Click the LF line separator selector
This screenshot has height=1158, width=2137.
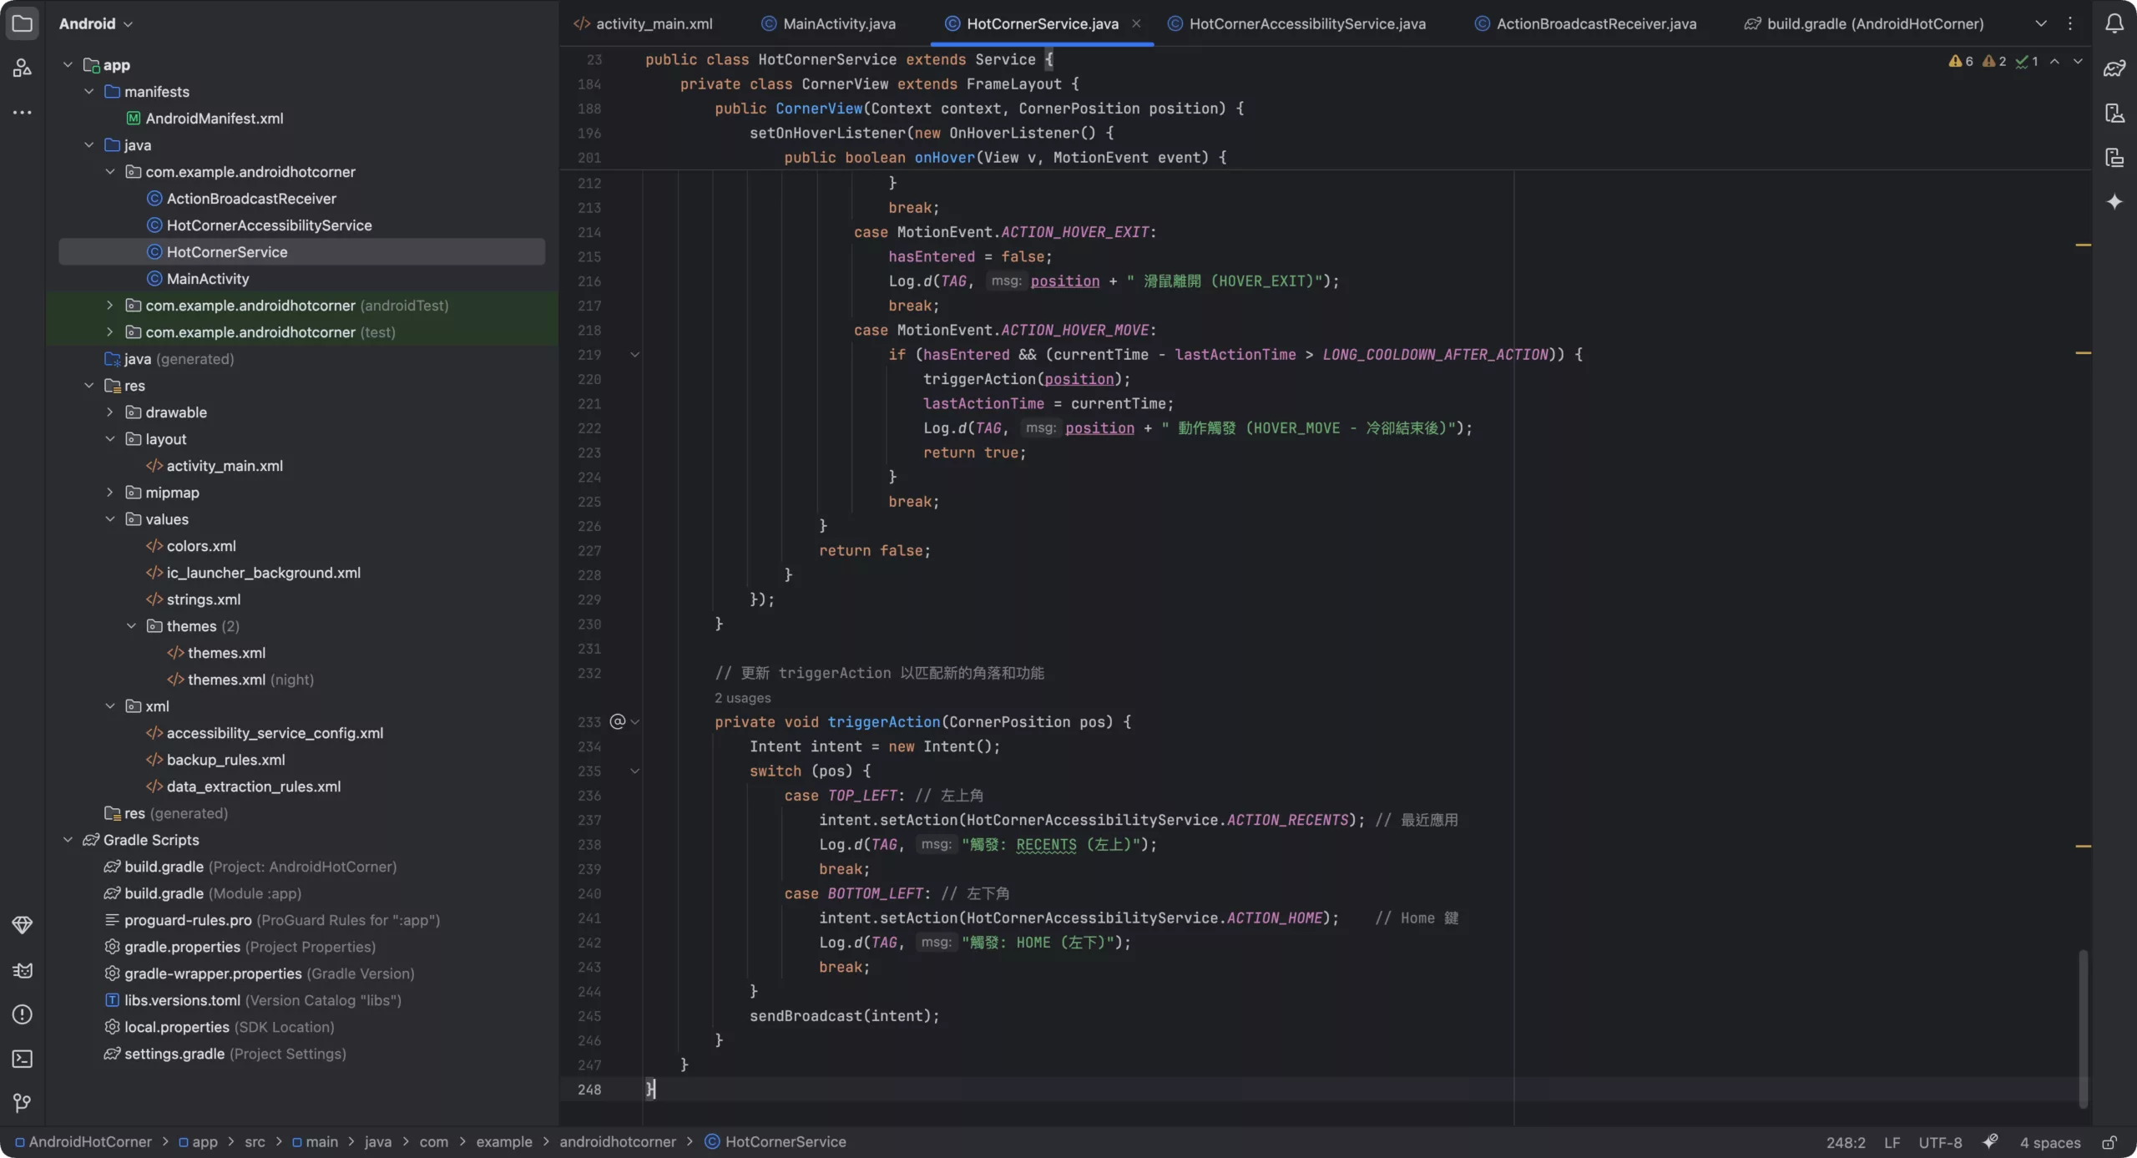click(1892, 1142)
